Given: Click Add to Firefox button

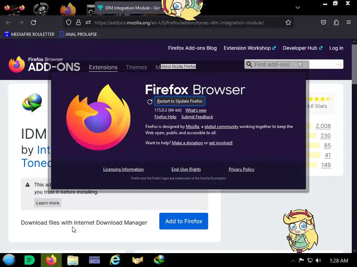Looking at the screenshot, I should 183,221.
